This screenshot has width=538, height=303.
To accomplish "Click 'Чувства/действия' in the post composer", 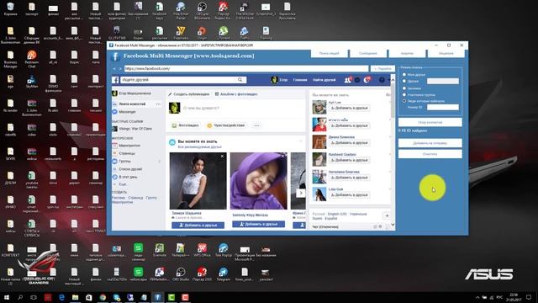I will (x=226, y=125).
